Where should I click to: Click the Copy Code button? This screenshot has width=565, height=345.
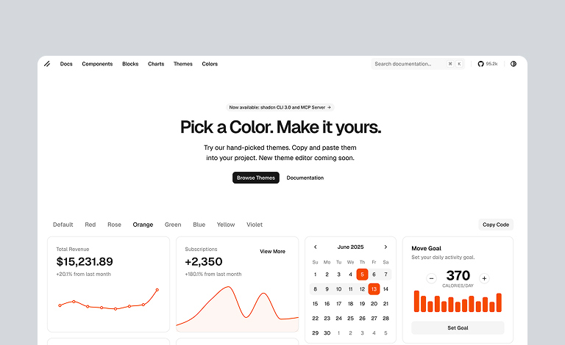click(496, 225)
